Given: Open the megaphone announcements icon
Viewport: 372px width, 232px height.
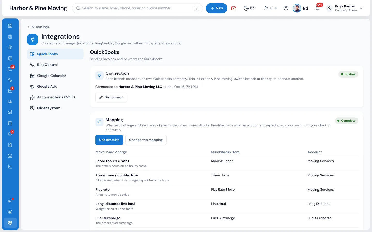Looking at the screenshot, I should pyautogui.click(x=10, y=201).
